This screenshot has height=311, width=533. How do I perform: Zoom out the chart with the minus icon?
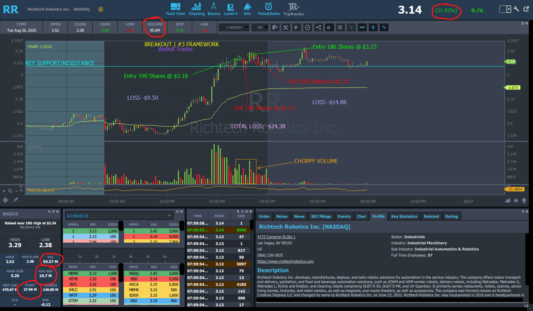click(x=16, y=191)
